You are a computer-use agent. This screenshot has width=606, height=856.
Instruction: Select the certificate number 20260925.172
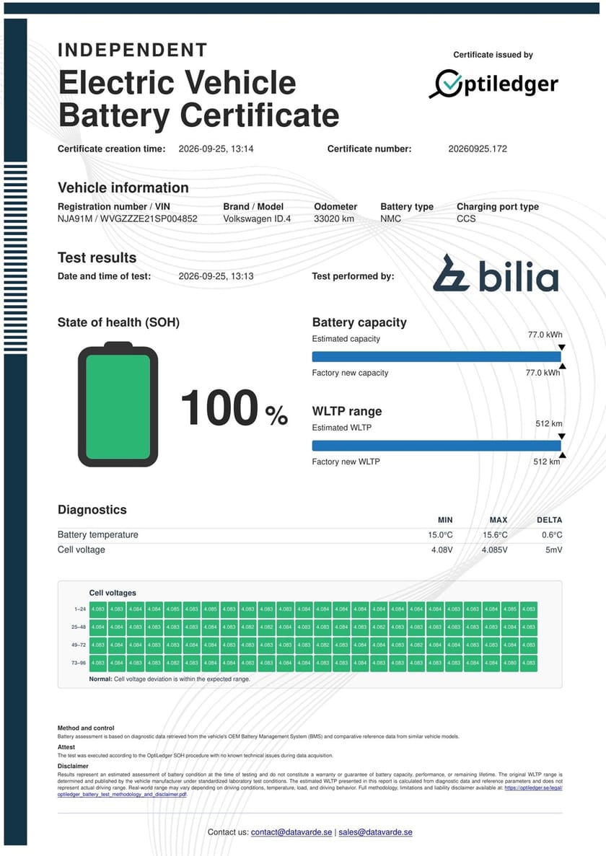pyautogui.click(x=478, y=149)
